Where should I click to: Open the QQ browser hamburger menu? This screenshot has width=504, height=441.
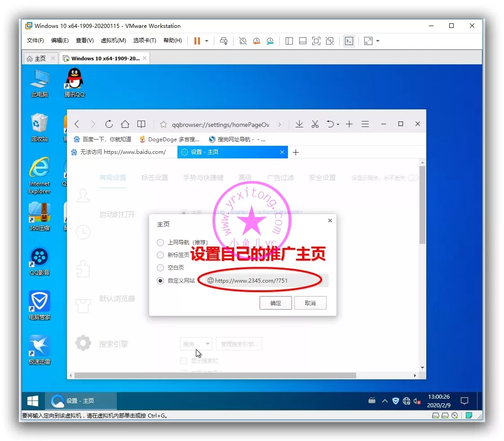click(x=365, y=124)
